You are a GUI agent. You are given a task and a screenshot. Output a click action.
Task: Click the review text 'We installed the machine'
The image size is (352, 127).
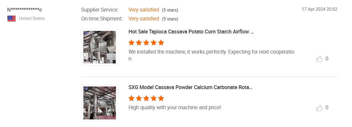coord(211,55)
